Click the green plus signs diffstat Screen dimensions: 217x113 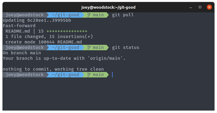(x=67, y=31)
